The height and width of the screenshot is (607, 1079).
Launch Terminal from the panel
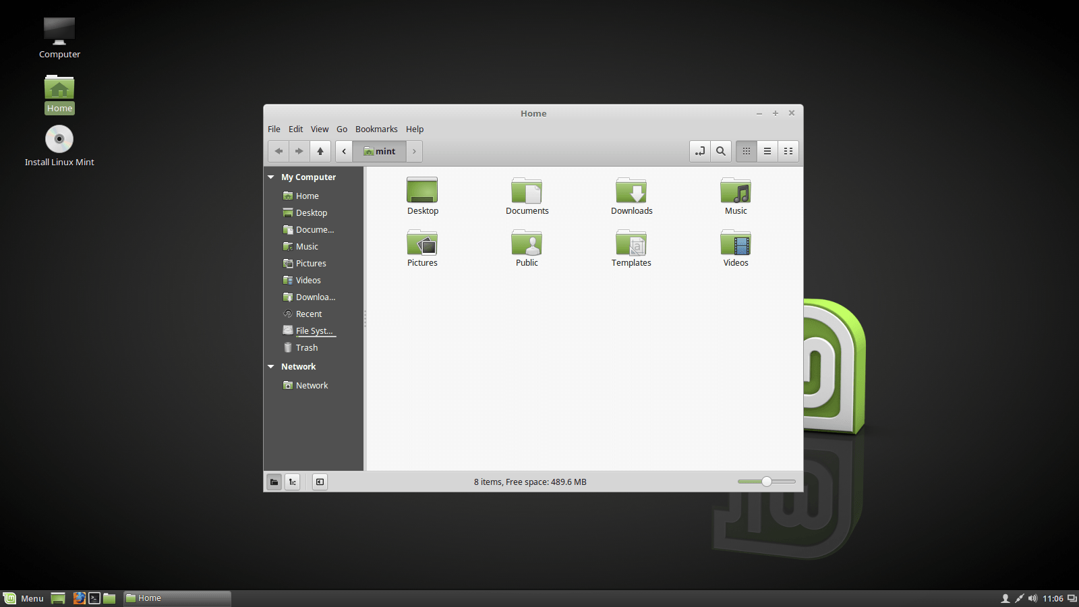pos(94,598)
